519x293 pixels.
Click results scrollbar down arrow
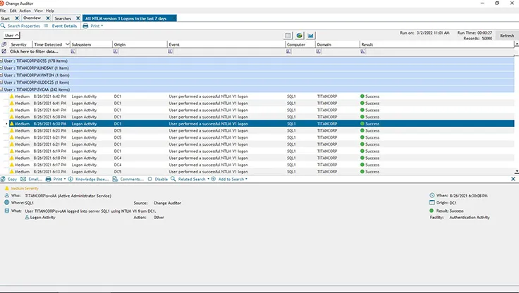(517, 172)
